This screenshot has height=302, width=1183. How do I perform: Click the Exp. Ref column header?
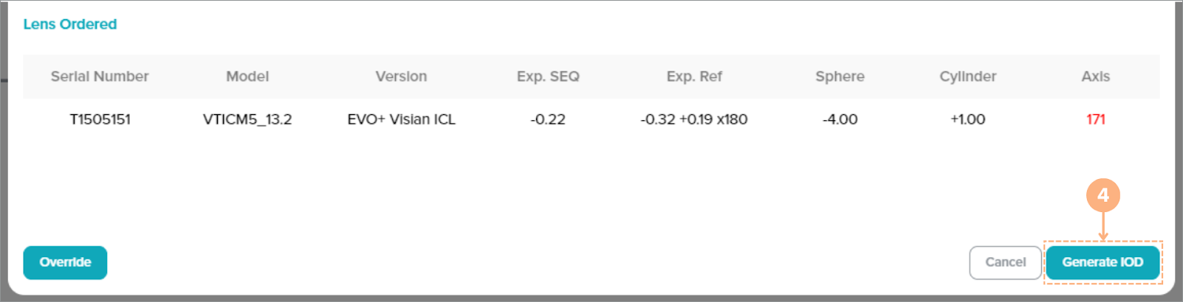pos(694,77)
